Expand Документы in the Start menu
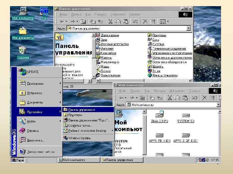Image resolution: width=233 pixels, height=174 pixels. (x=39, y=102)
